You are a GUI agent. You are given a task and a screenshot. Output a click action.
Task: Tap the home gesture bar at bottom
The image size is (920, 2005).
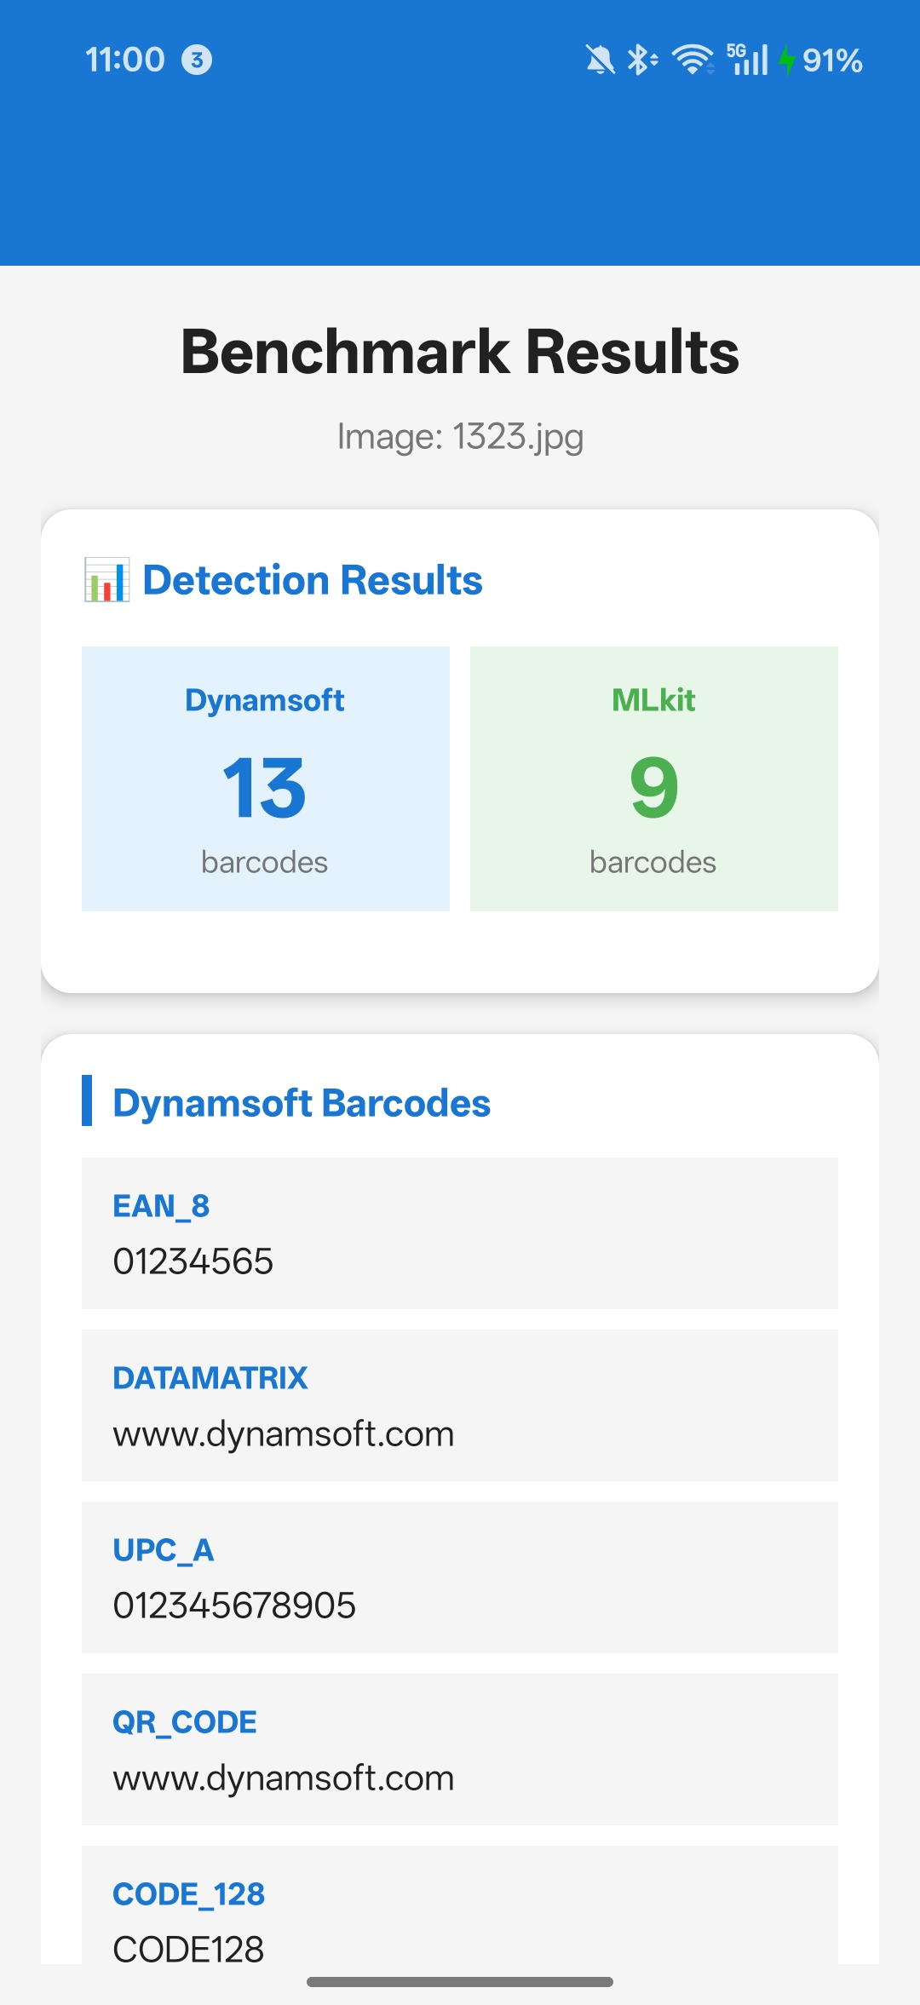(x=460, y=1982)
